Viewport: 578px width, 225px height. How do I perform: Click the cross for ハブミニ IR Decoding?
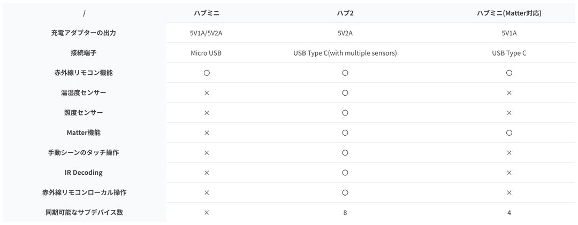[207, 173]
